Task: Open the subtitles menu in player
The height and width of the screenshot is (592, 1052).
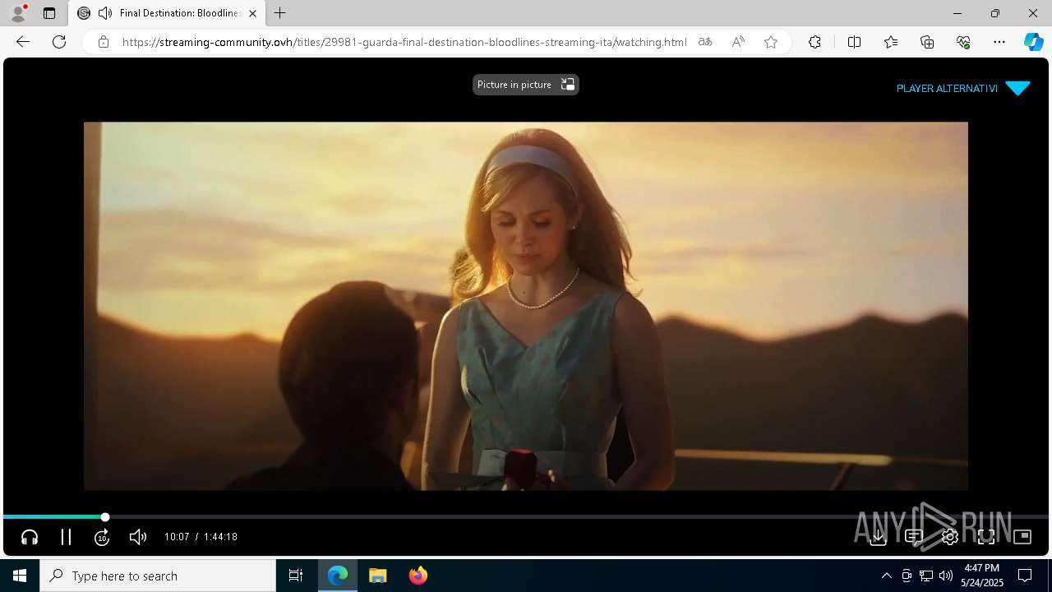Action: point(914,537)
